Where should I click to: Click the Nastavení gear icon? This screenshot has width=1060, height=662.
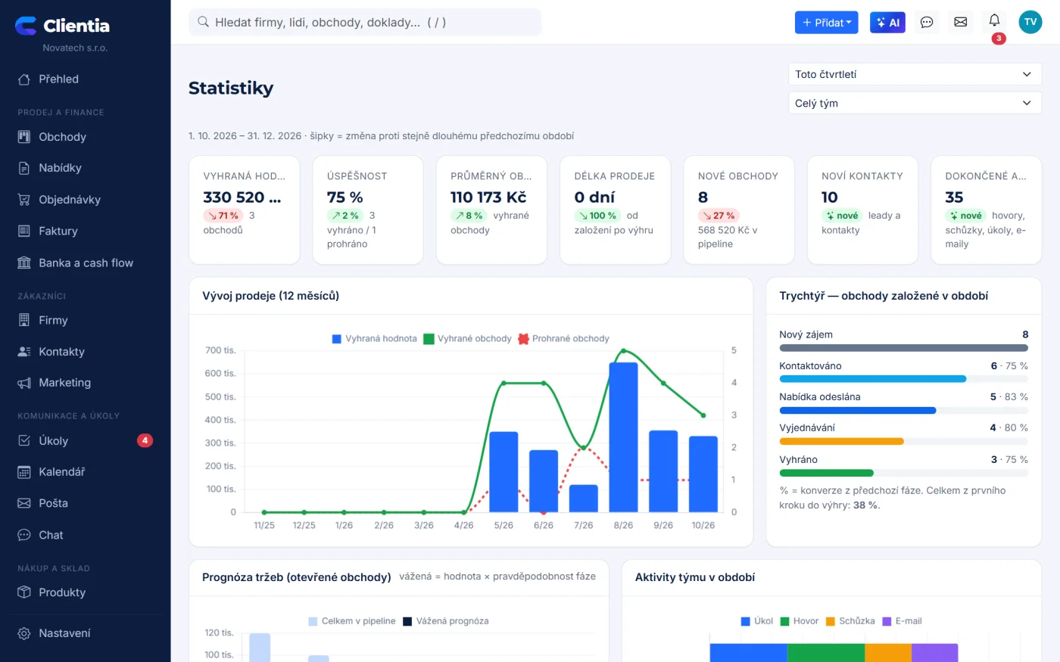[x=24, y=633]
